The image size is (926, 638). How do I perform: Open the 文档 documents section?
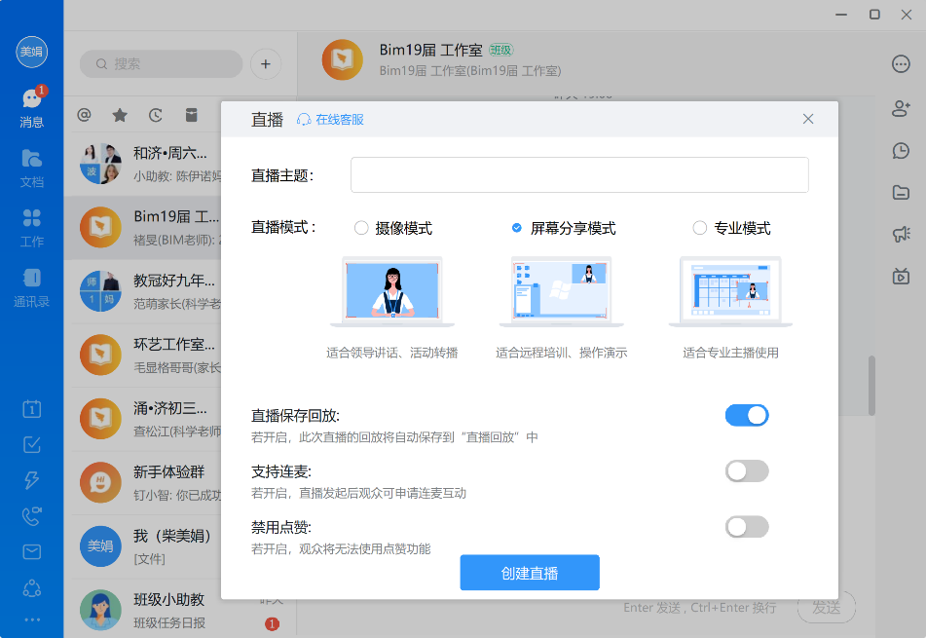(31, 168)
